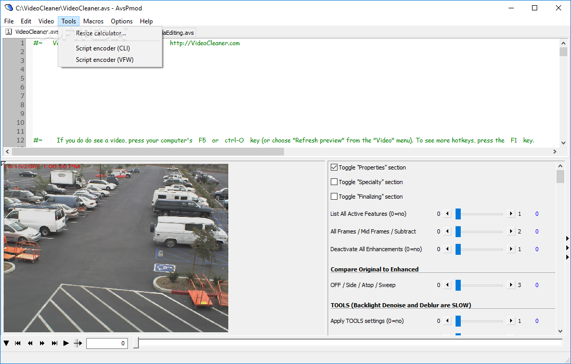Click the slider panel scroll-up arrow
This screenshot has width=571, height=364.
560,166
